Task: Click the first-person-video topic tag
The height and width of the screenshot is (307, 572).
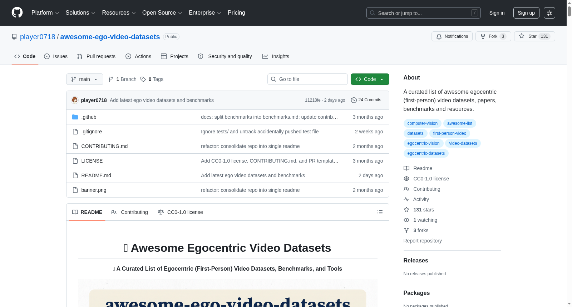Action: (450, 133)
